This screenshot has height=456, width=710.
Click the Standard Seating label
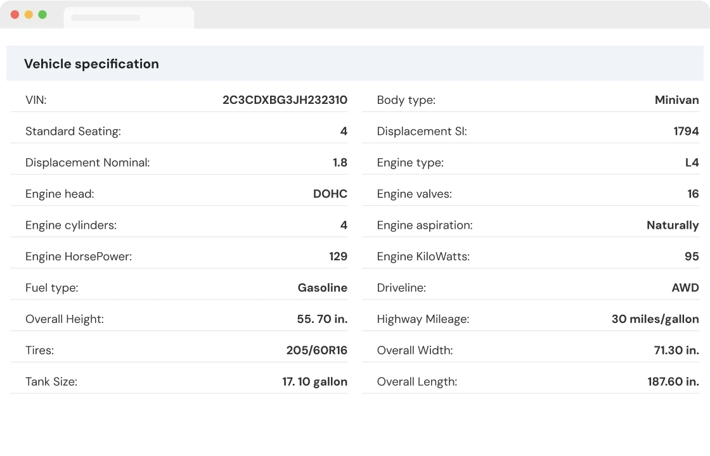tap(73, 132)
